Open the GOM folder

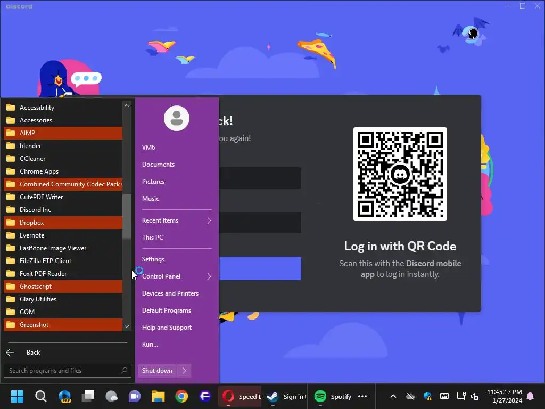point(63,312)
